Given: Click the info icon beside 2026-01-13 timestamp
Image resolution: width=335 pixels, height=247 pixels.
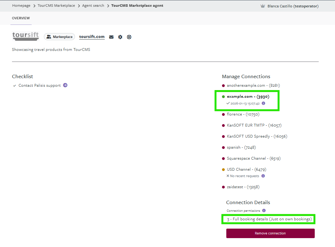Looking at the screenshot, I should [263, 103].
